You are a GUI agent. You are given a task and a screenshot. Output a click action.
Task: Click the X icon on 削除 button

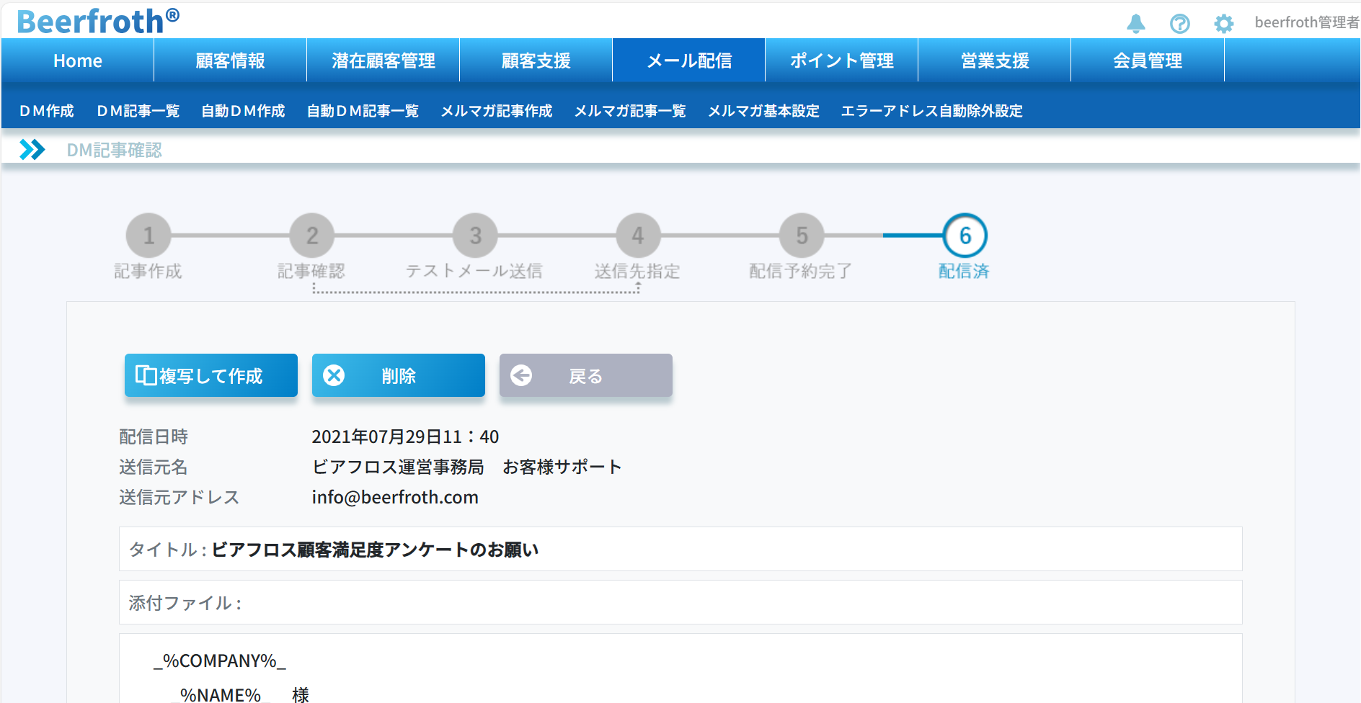(x=334, y=375)
